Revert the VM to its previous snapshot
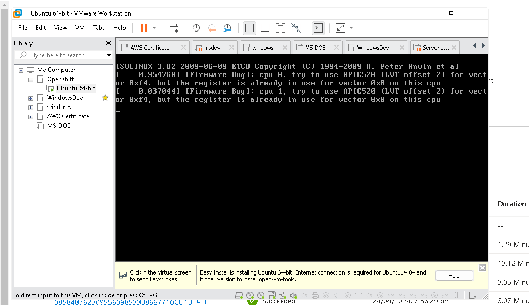Viewport: 529px width, 305px height. (x=212, y=28)
